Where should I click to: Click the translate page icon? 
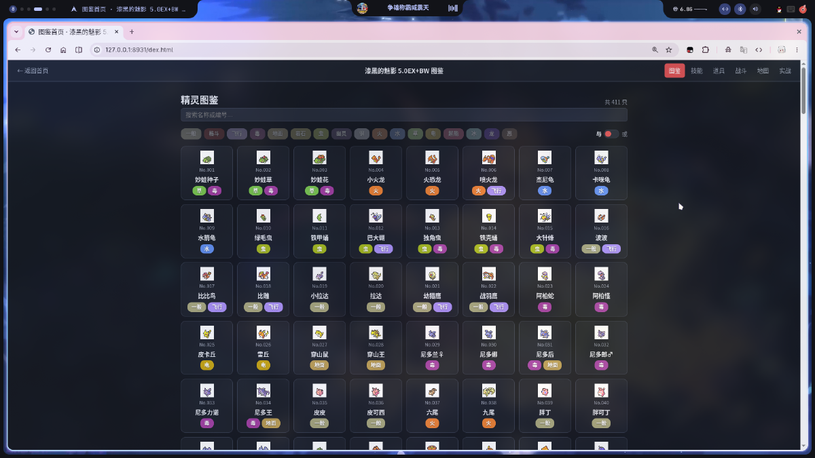743,50
